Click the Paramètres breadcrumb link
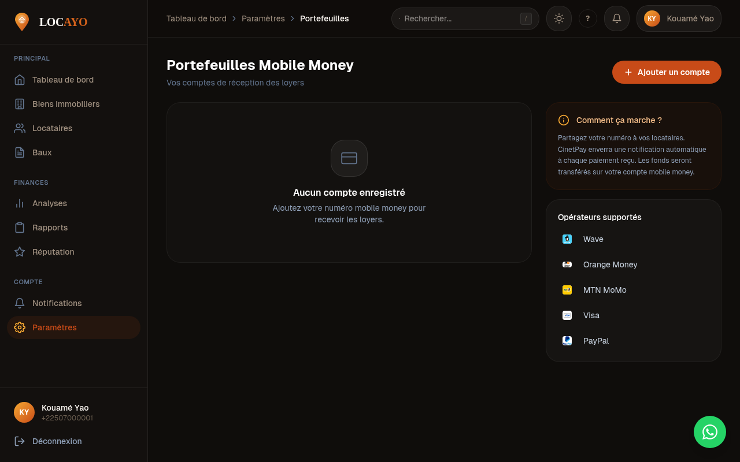The image size is (740, 462). pyautogui.click(x=263, y=18)
